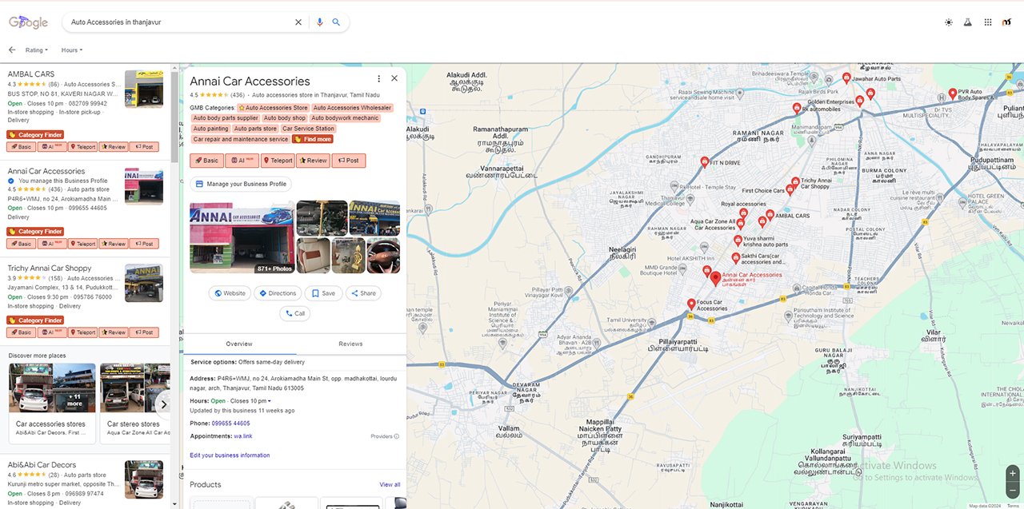Image resolution: width=1024 pixels, height=509 pixels.
Task: Click Edit your business information
Action: tap(230, 455)
